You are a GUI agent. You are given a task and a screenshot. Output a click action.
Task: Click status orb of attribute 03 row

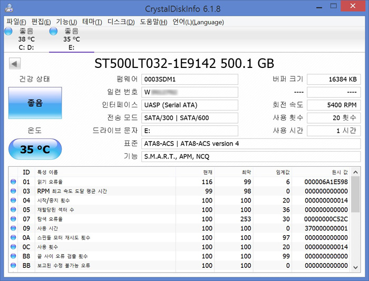tap(13, 191)
